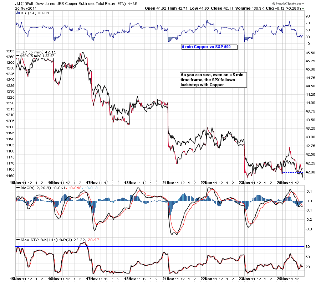Select the Open 41.92 value
The height and width of the screenshot is (282, 321).
tap(156, 9)
